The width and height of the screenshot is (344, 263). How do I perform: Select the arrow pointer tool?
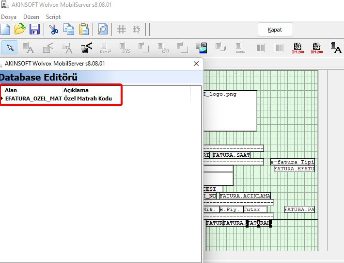click(10, 48)
